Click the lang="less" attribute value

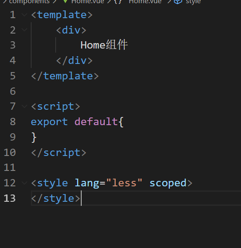coord(124,183)
